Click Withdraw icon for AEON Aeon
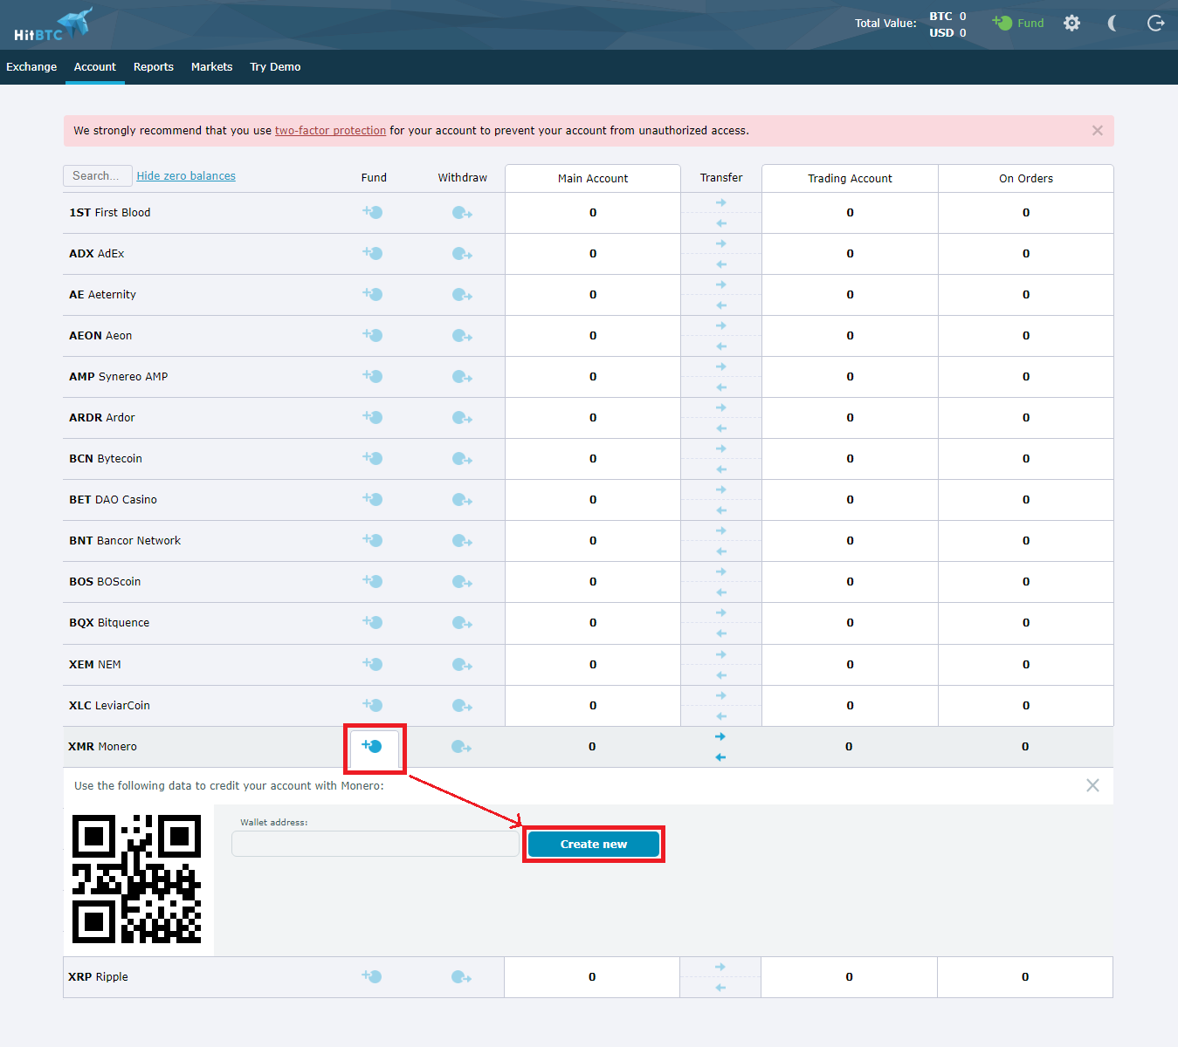 pyautogui.click(x=462, y=336)
